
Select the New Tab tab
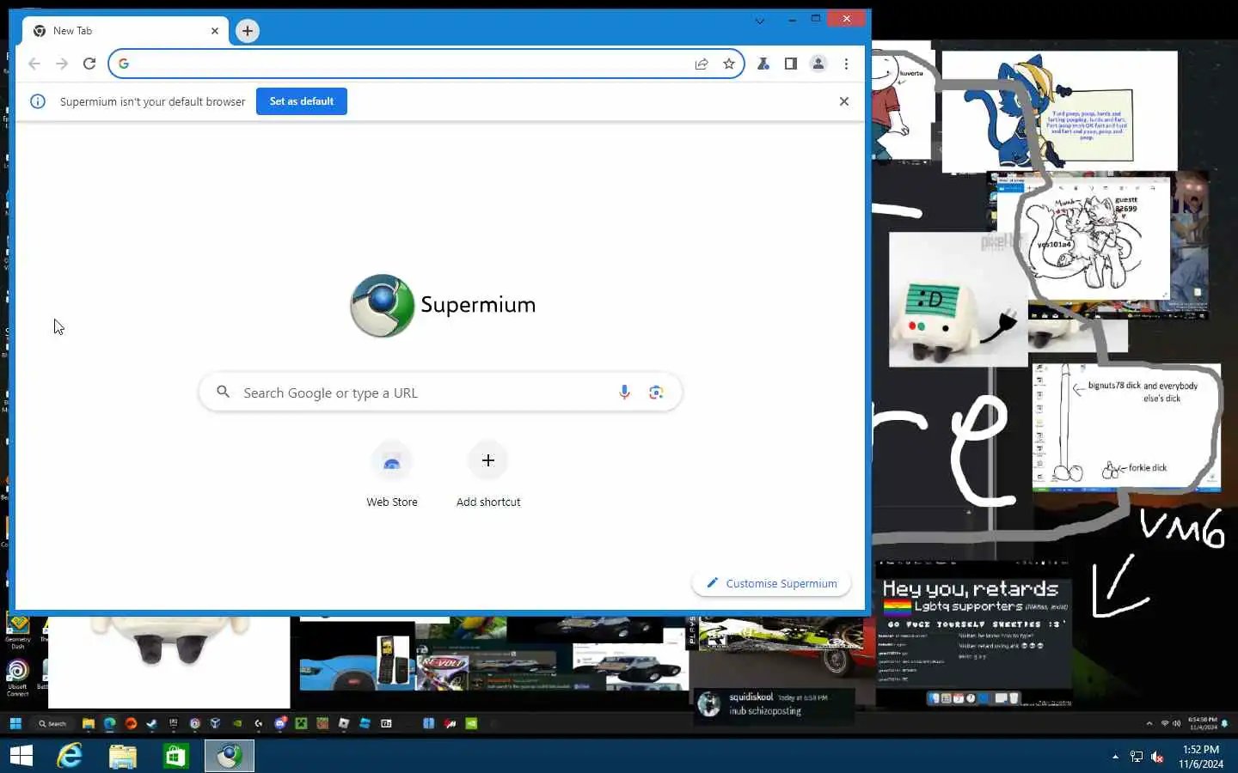(126, 31)
